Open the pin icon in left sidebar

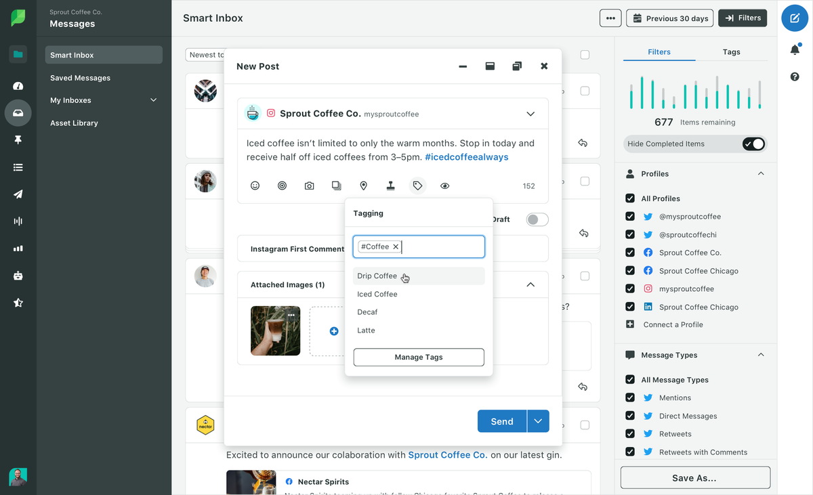click(x=18, y=139)
